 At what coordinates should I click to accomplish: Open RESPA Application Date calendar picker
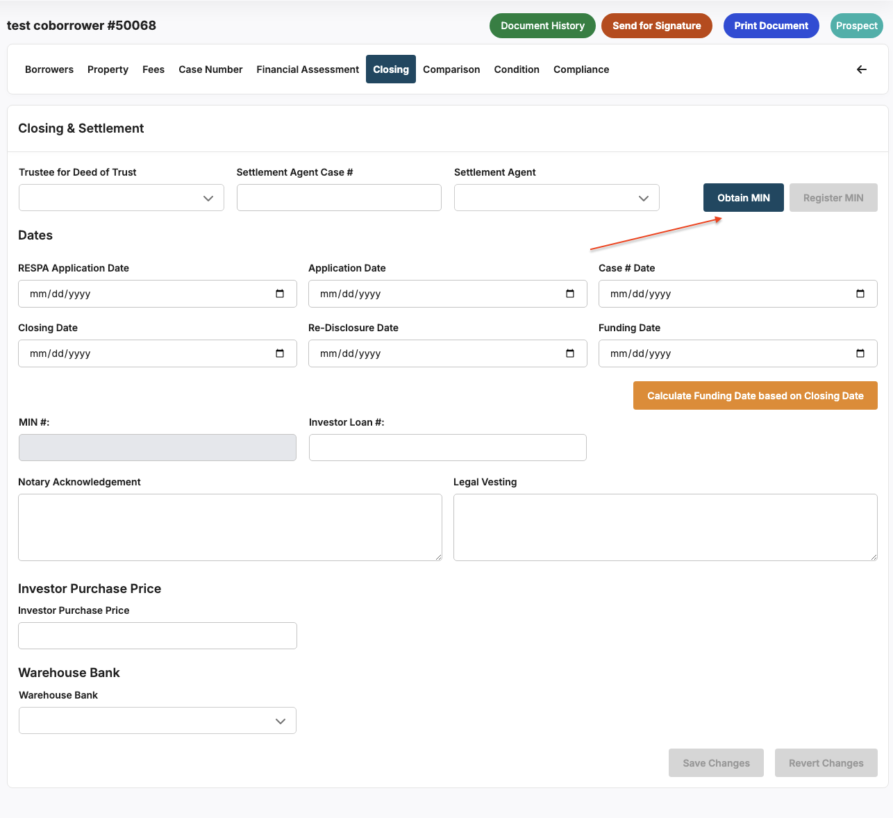[x=280, y=294]
